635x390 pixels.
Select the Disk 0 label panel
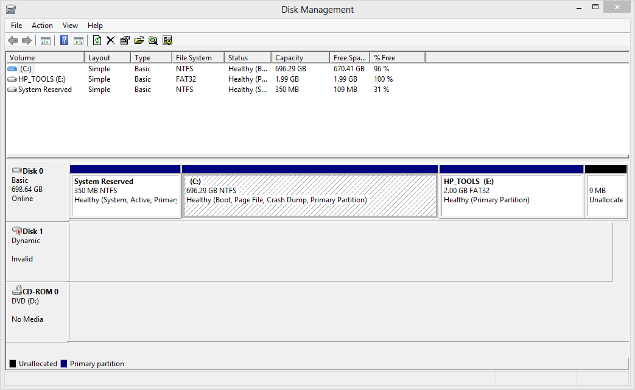coord(37,191)
